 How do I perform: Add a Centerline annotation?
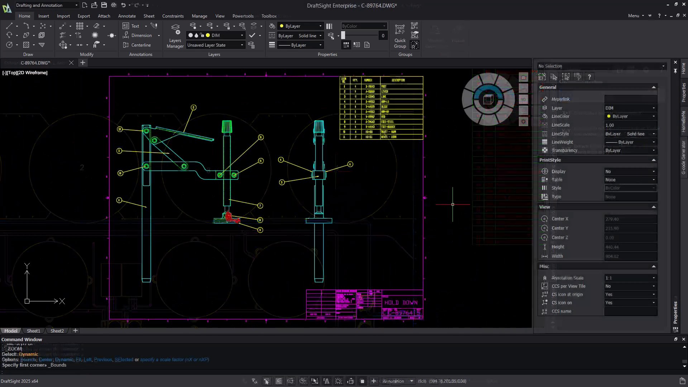[x=137, y=45]
